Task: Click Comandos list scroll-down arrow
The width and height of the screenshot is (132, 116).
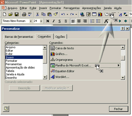Action: 123,78
